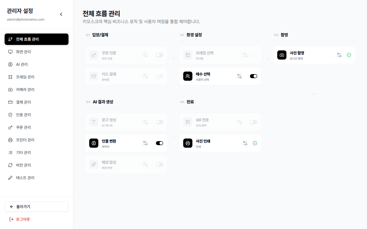Enable the 쿠폰 인증 toggle switch
Viewport: 367px width, 229px height.
[159, 55]
